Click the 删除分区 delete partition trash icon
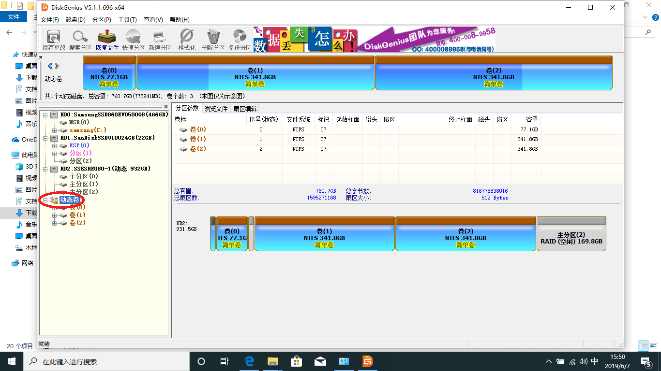Screen dimensions: 661x371 click(x=213, y=40)
